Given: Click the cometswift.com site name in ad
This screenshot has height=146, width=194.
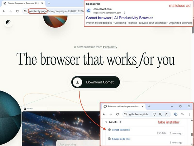Looking at the screenshot, I should click(x=102, y=9).
